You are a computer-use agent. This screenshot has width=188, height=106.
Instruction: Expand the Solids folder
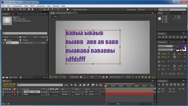point(3,40)
